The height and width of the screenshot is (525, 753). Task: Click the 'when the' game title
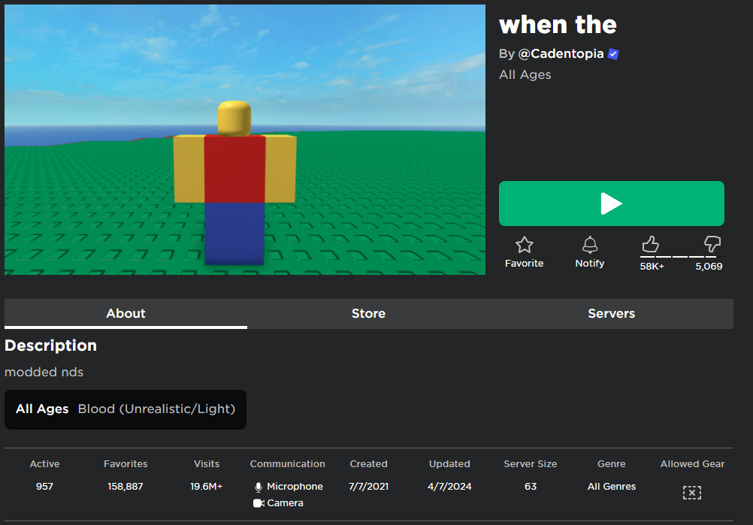pyautogui.click(x=558, y=25)
